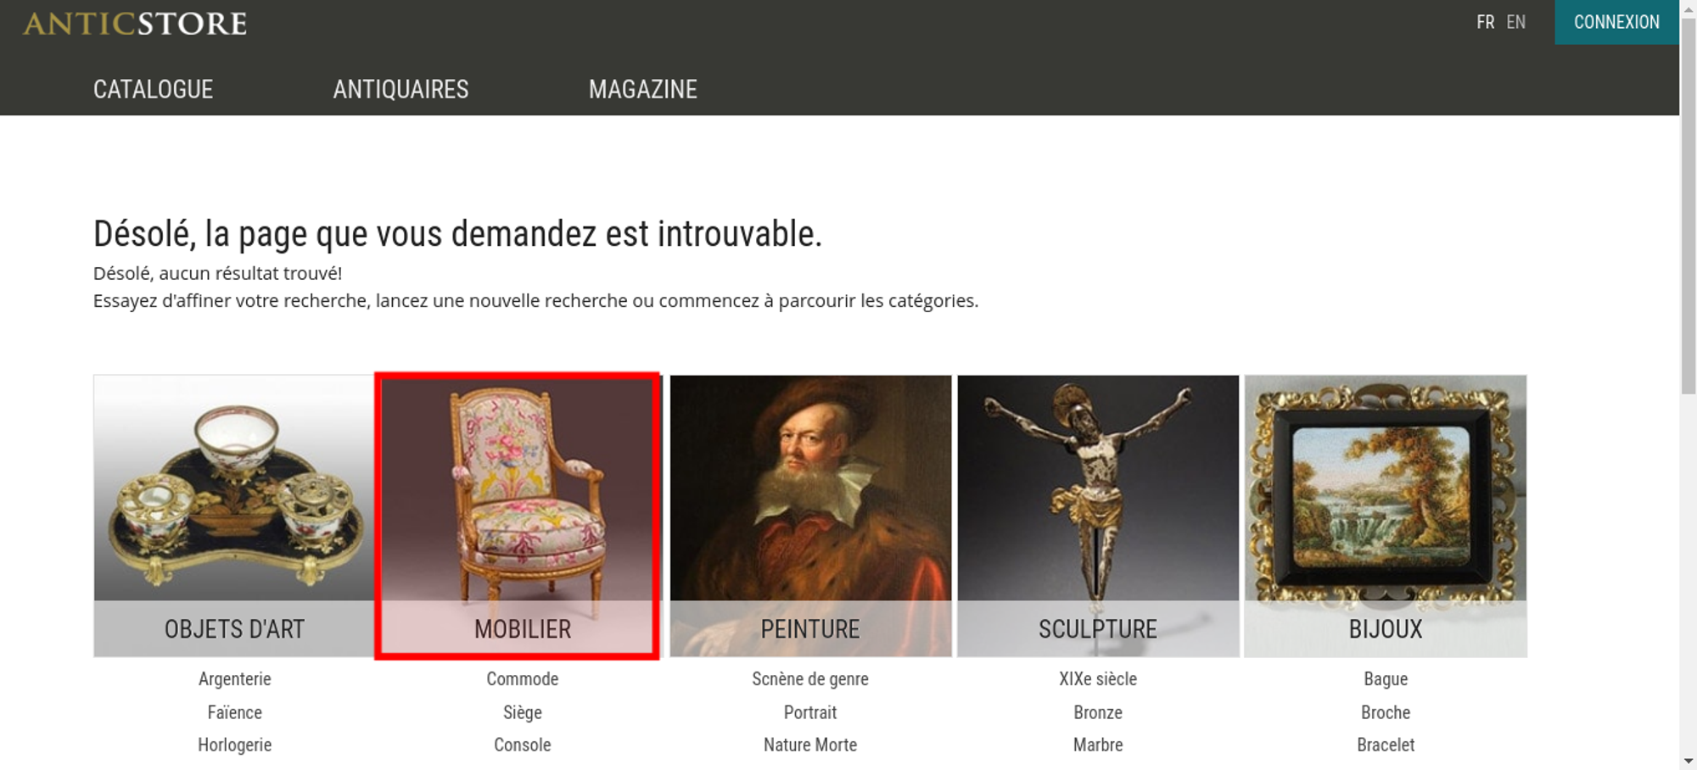This screenshot has height=770, width=1697.
Task: Open the Peinture portrait thumbnail
Action: 810,516
